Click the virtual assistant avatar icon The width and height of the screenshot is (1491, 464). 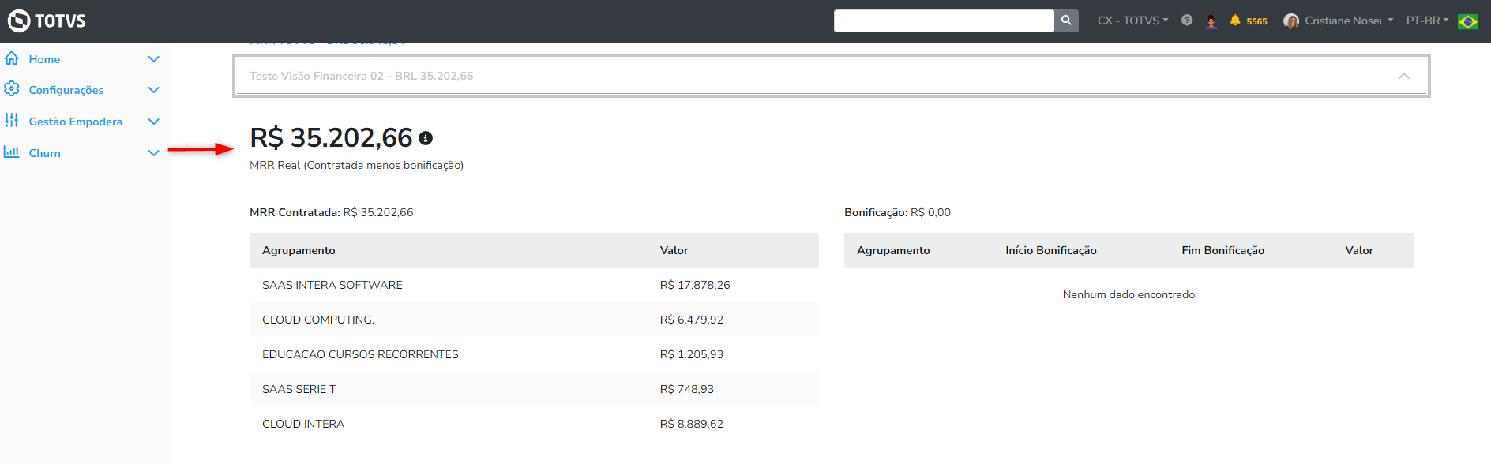[x=1211, y=21]
